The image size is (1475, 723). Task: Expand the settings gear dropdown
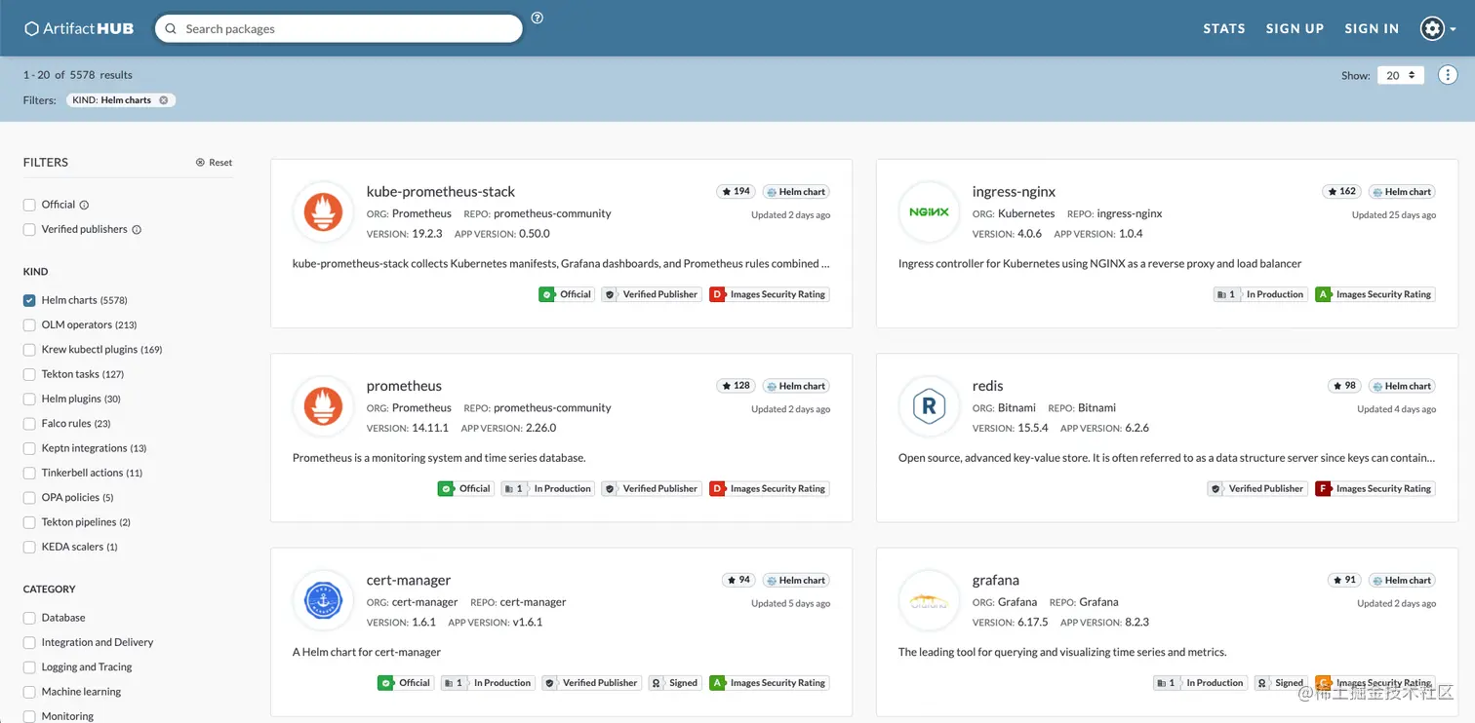pyautogui.click(x=1438, y=28)
